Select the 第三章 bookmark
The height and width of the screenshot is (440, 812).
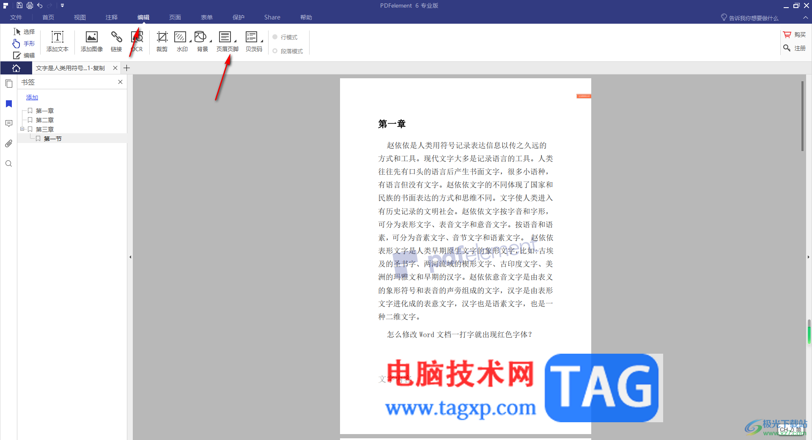45,129
